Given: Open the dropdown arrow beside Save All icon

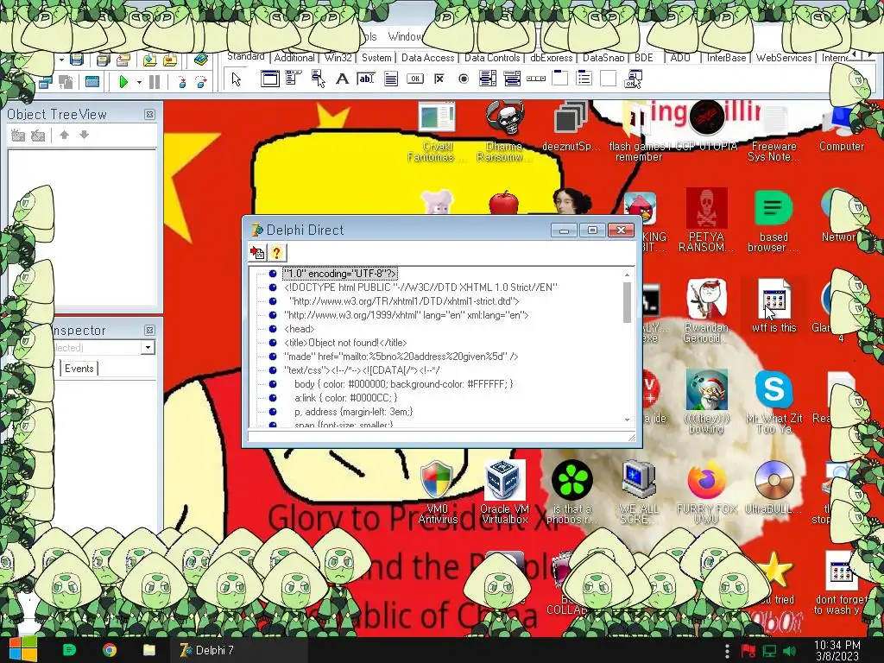Looking at the screenshot, I should click(x=61, y=60).
